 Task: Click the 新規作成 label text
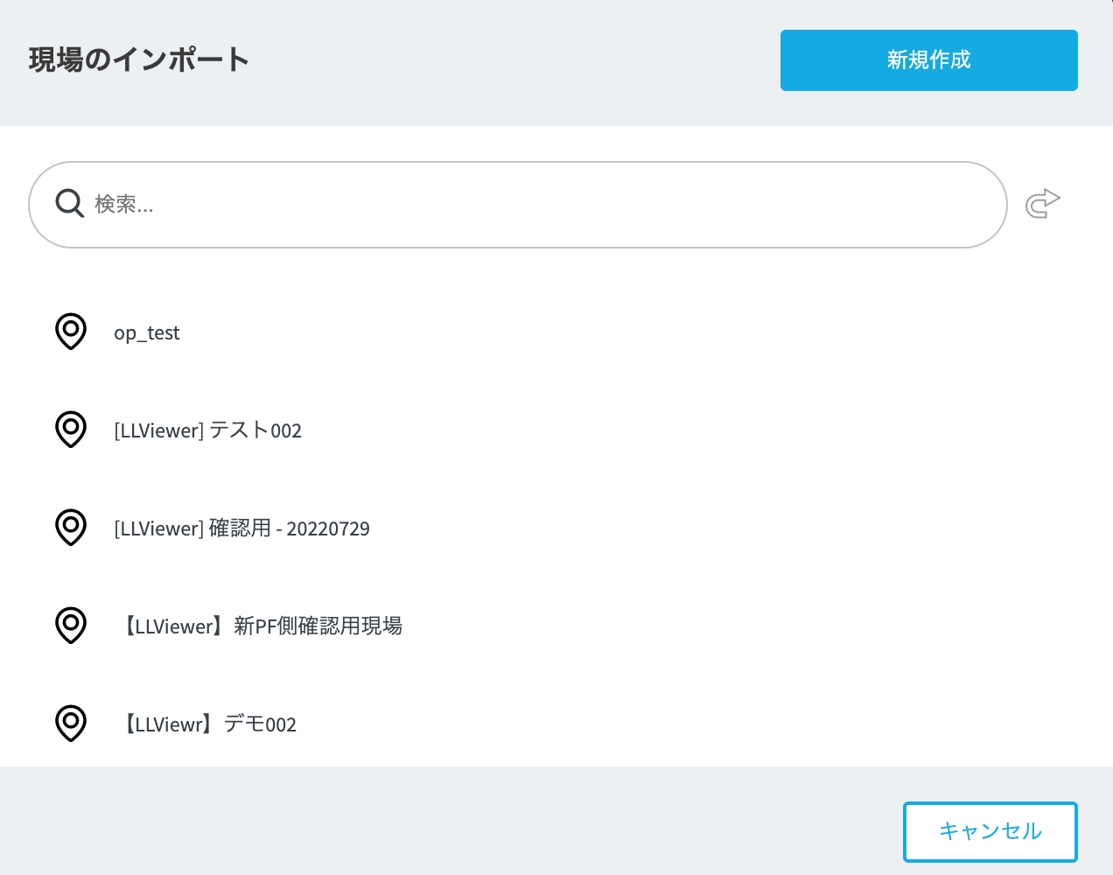click(928, 59)
